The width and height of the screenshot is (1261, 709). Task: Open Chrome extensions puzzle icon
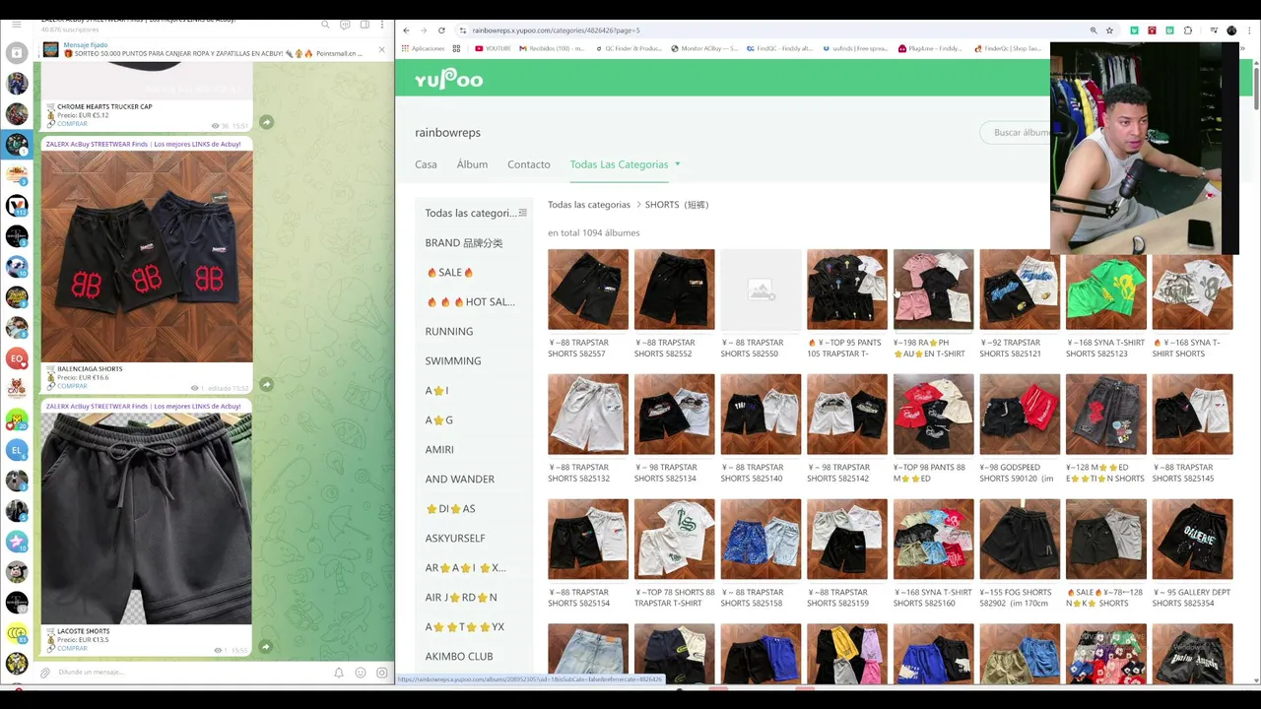pyautogui.click(x=1187, y=31)
